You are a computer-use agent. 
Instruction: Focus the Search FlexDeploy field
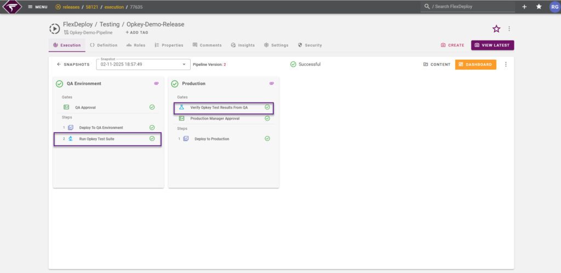point(468,7)
